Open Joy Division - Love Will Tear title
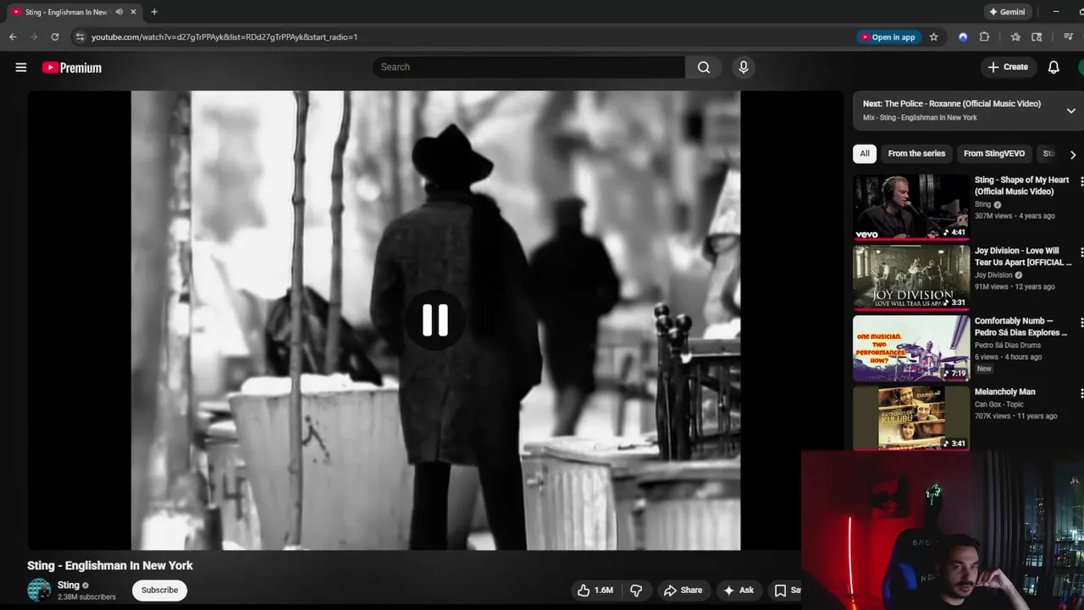Viewport: 1084px width, 610px height. 1023,256
